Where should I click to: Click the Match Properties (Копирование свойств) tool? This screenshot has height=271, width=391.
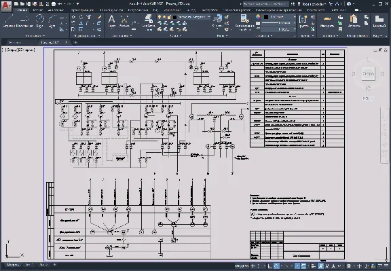pyautogui.click(x=244, y=22)
